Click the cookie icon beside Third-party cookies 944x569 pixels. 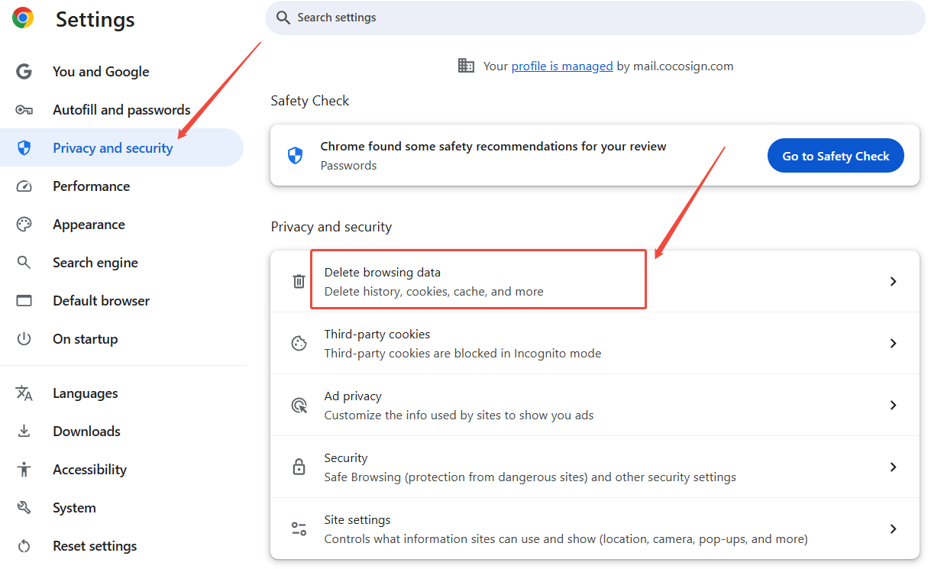299,343
